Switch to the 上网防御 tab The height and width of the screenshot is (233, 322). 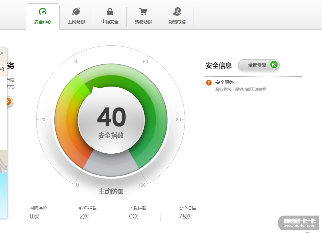pyautogui.click(x=76, y=16)
